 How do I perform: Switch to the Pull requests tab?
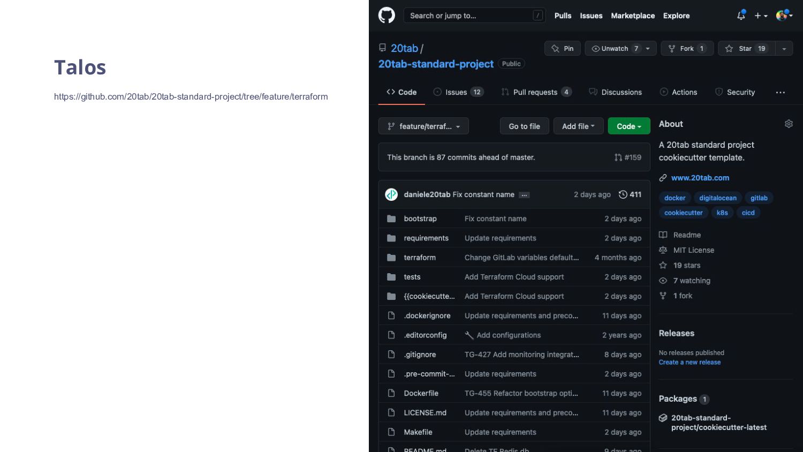536,92
